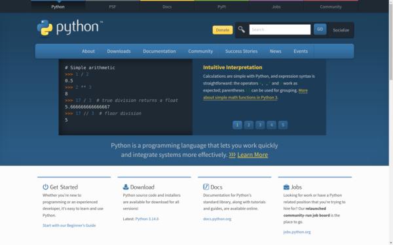Open the latest Python 3.14.0 link

click(x=147, y=219)
